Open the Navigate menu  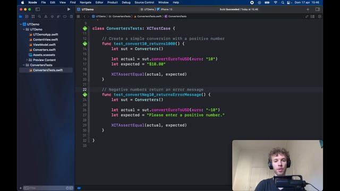[86, 2]
